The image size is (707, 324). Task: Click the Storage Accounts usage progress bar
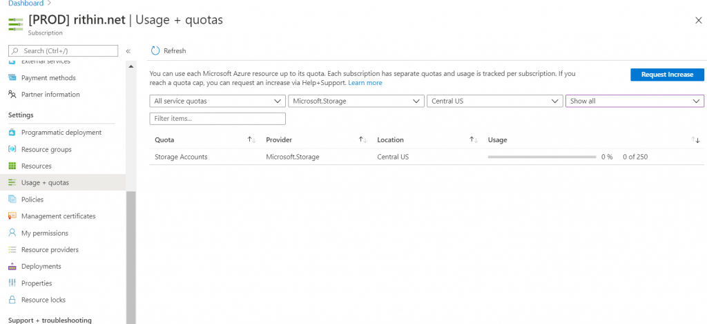tap(541, 157)
